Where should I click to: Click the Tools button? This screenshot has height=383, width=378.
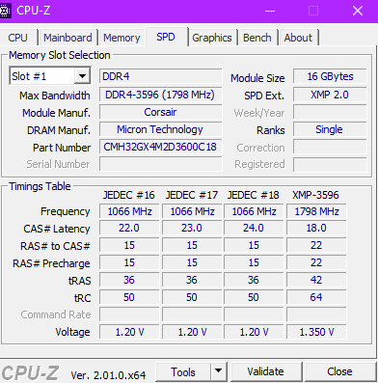[183, 371]
